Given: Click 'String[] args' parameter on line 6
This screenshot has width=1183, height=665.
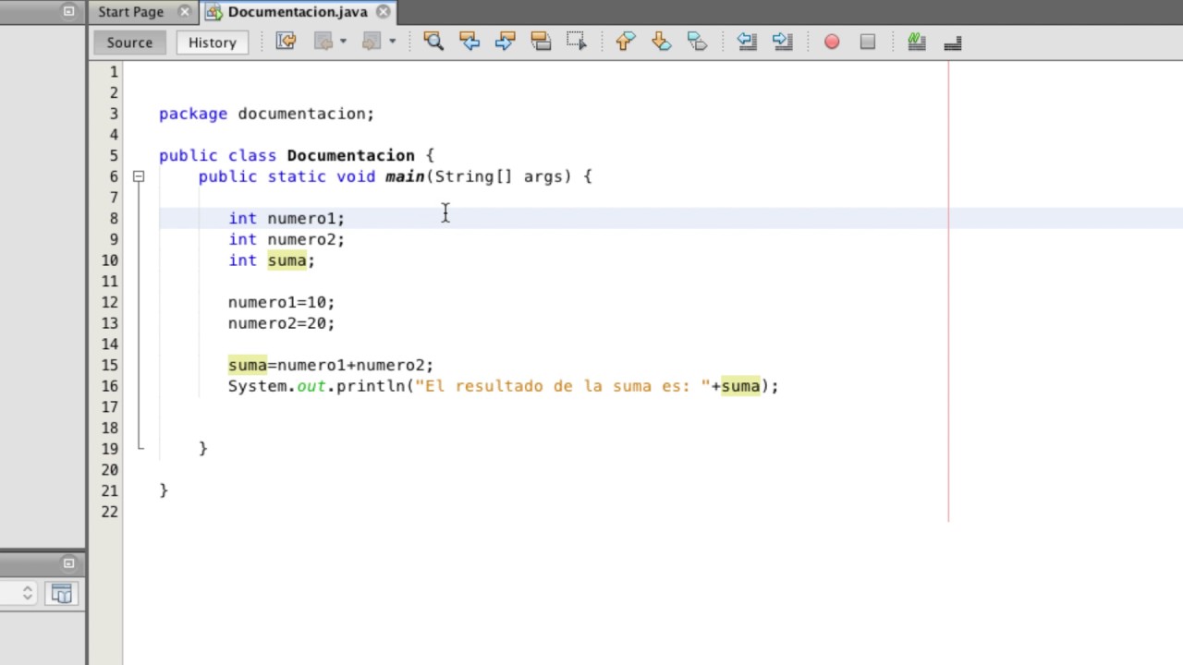Looking at the screenshot, I should tap(498, 176).
